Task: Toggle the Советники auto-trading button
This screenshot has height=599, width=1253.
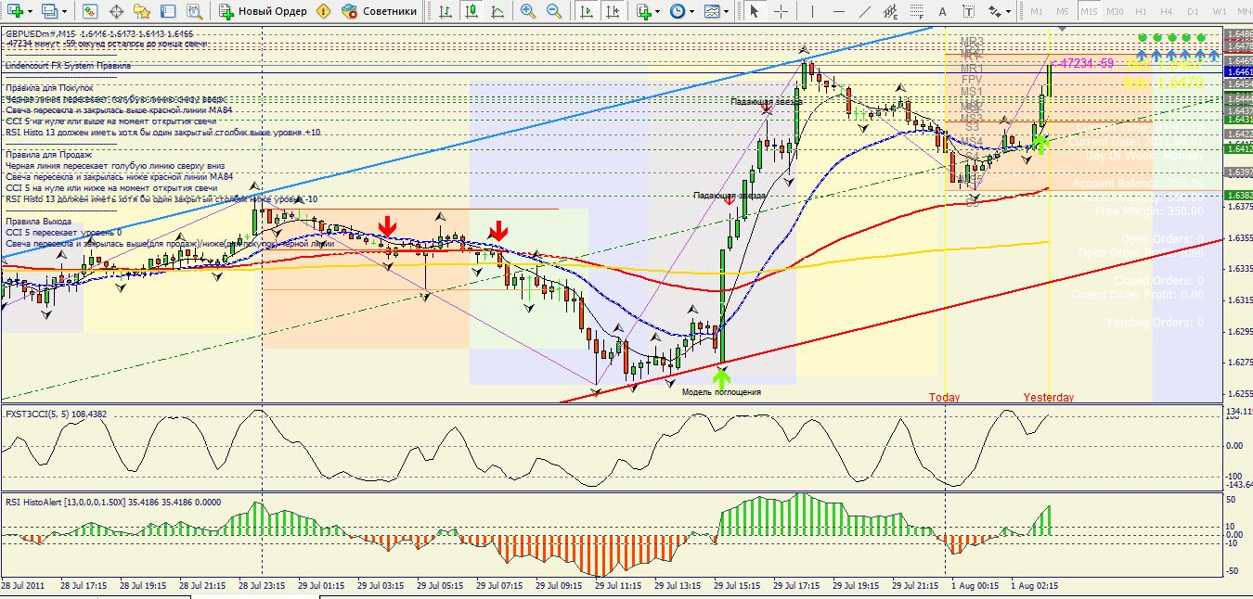Action: click(x=380, y=11)
